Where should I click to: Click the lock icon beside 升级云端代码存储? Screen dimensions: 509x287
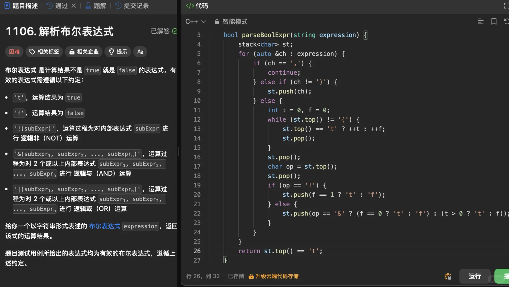click(x=251, y=276)
